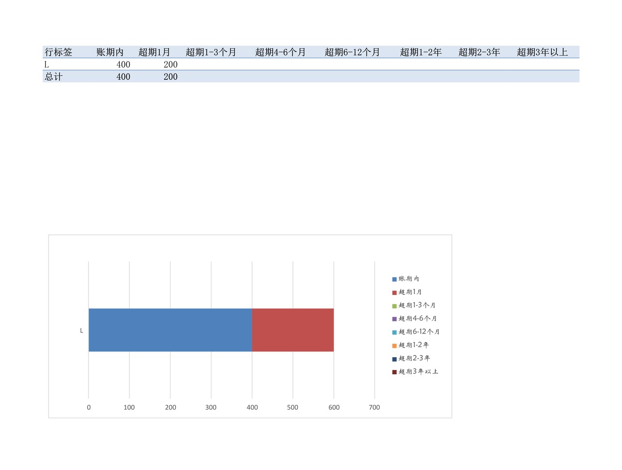Click the row label L in the table
622x470 pixels.
[47, 64]
